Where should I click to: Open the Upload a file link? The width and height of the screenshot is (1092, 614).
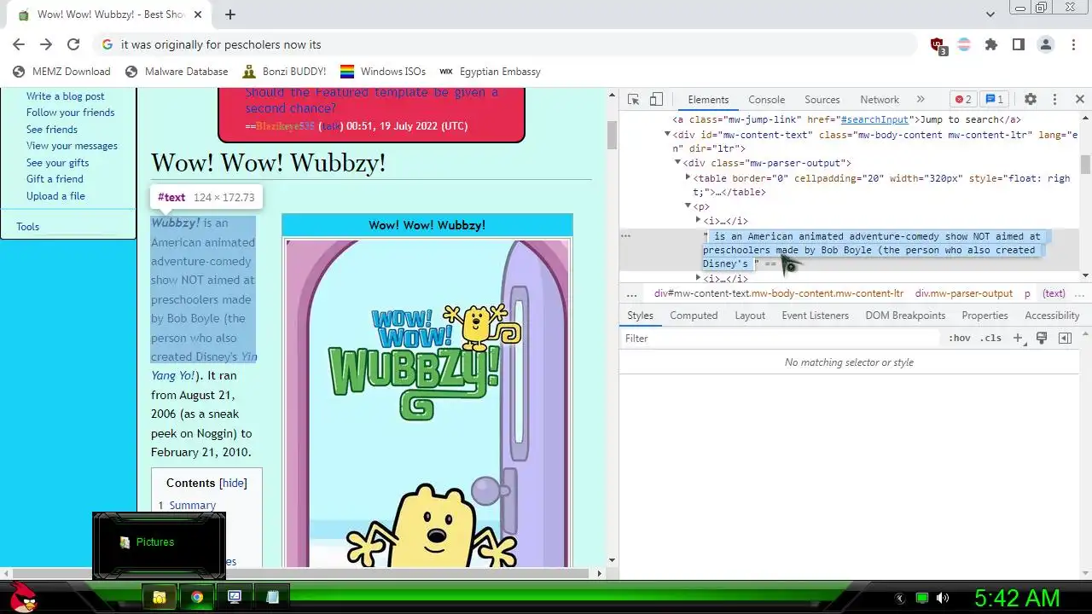click(x=55, y=196)
